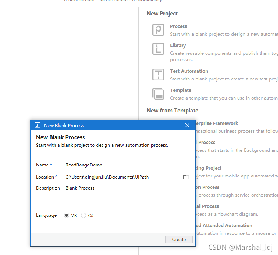This screenshot has width=278, height=255.
Task: Click the Test Automation icon
Action: coord(158,75)
